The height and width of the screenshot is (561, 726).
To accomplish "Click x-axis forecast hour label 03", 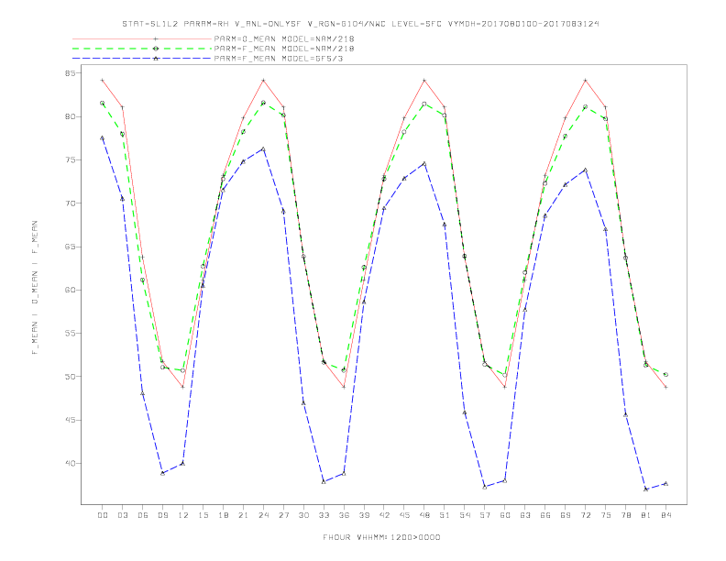I will pyautogui.click(x=122, y=515).
